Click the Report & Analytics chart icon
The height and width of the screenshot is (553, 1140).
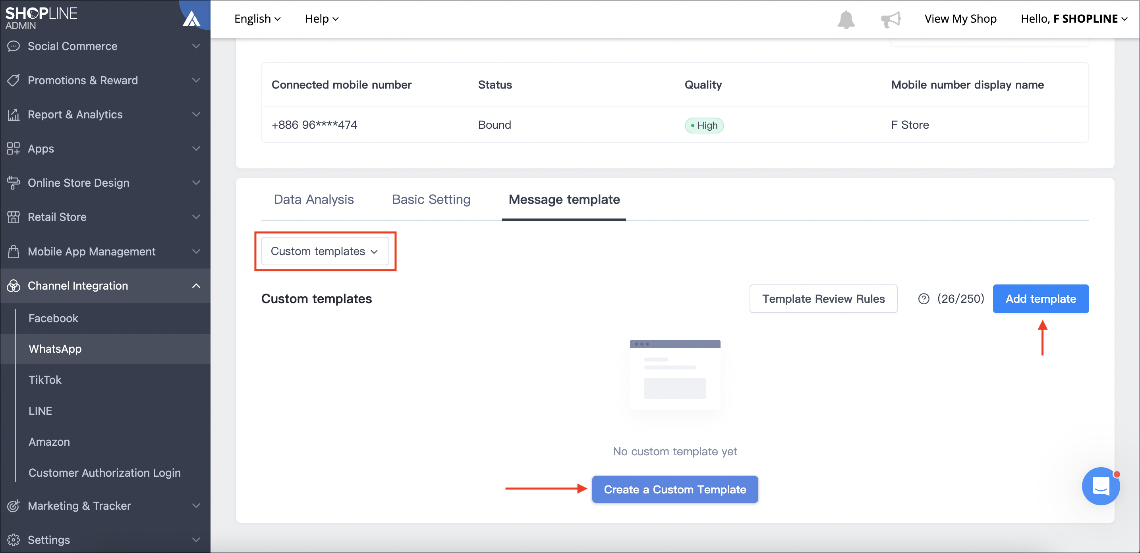pyautogui.click(x=13, y=115)
